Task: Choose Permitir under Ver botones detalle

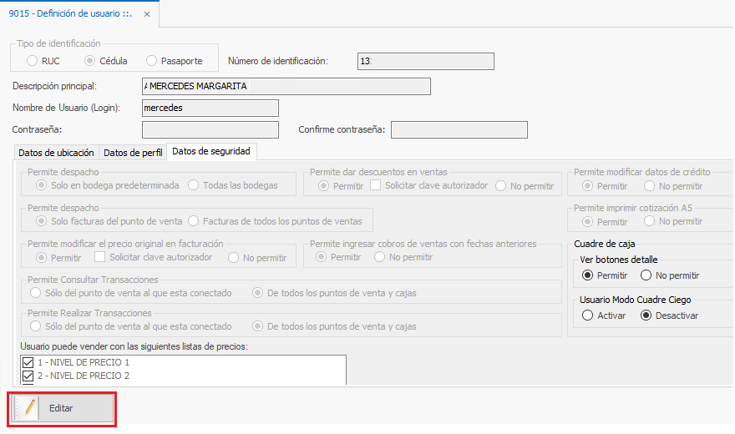Action: [588, 275]
